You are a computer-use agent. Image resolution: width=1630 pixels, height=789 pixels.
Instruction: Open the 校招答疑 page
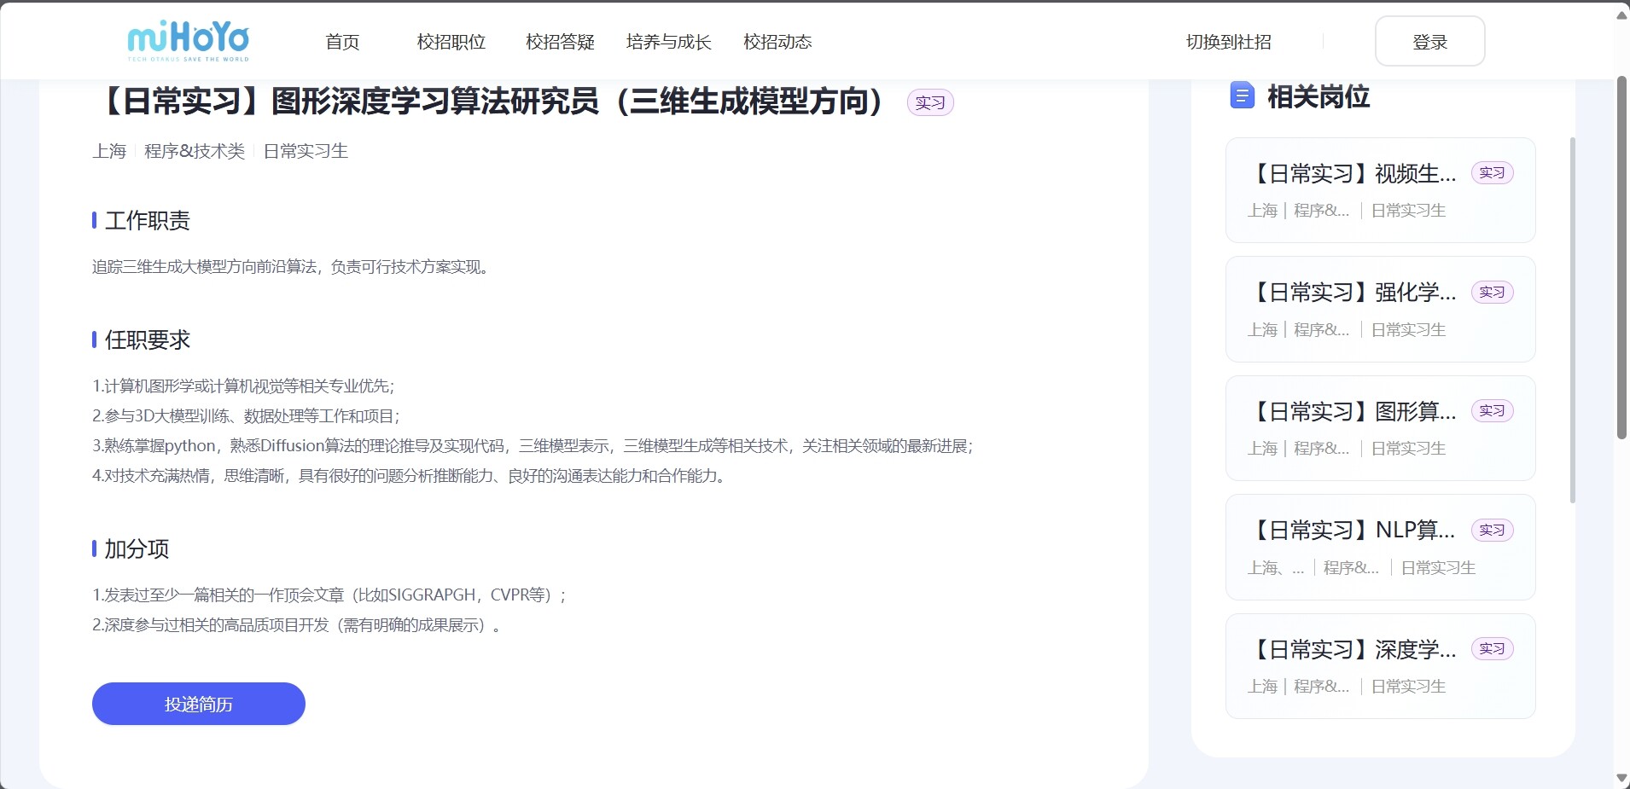coord(560,42)
